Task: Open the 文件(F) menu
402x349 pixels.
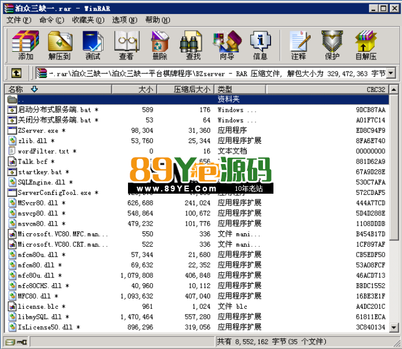Action: pyautogui.click(x=19, y=20)
